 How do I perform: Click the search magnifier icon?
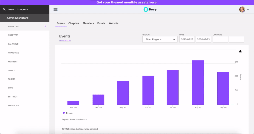pos(4,9)
